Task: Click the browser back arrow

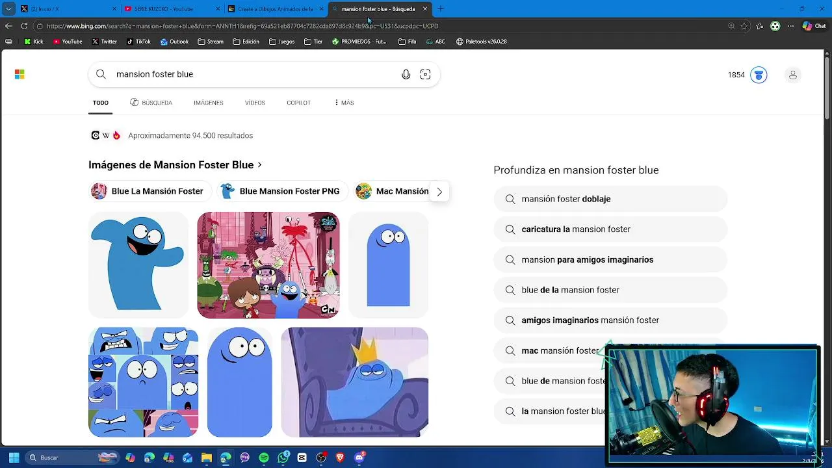Action: (x=8, y=26)
